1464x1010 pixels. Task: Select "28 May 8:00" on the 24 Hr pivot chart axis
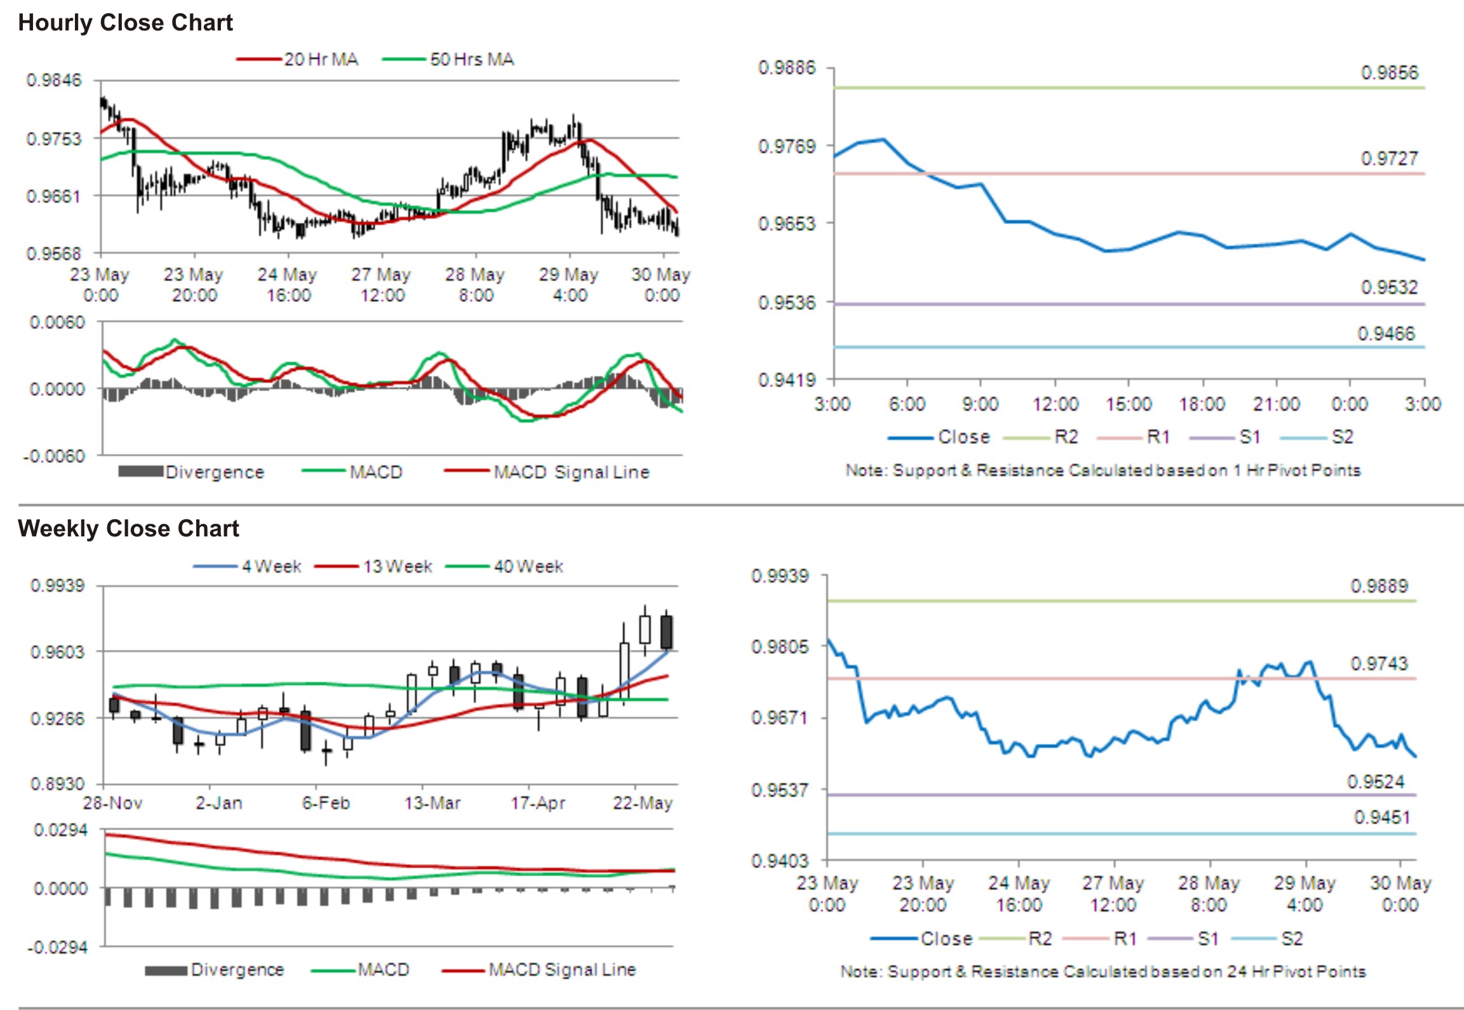coord(1209,894)
